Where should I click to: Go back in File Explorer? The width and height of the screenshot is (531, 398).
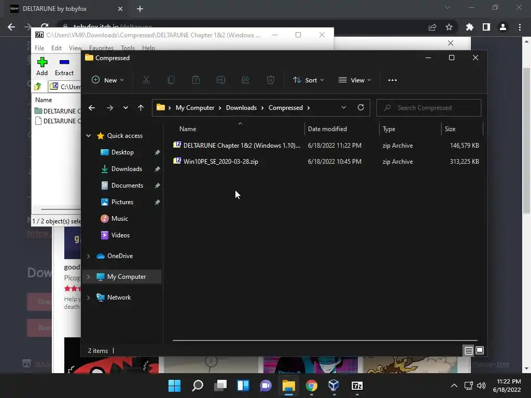click(91, 108)
